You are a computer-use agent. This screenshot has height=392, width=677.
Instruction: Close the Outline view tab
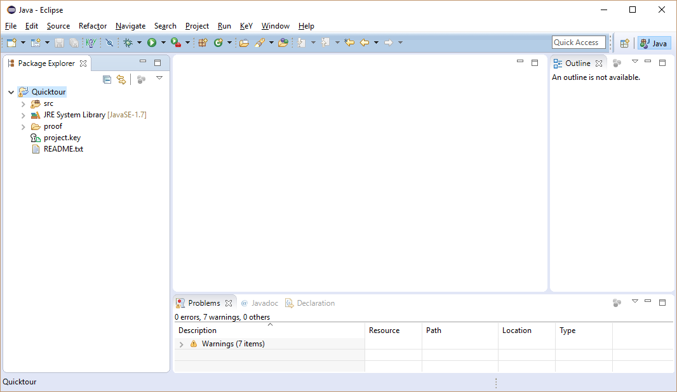click(x=599, y=63)
